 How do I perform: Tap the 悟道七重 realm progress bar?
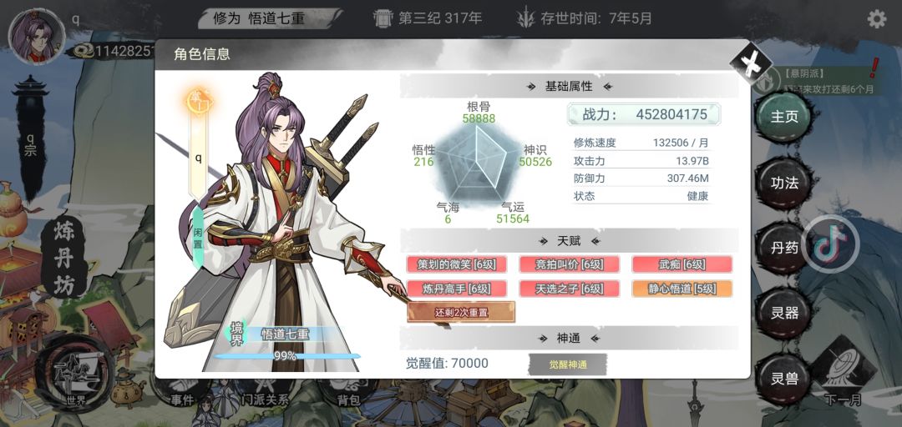(x=286, y=356)
